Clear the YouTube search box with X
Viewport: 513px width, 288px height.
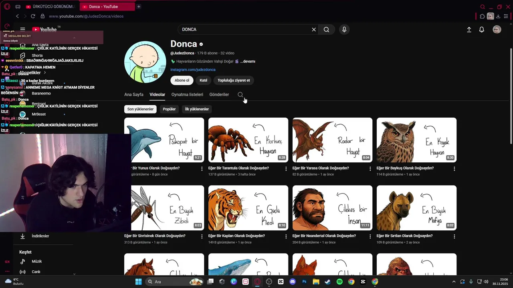click(314, 30)
